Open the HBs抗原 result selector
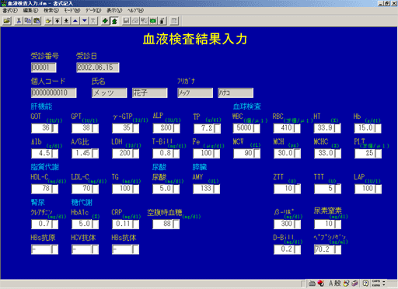Viewport: 398px width, 289px height. 54,249
